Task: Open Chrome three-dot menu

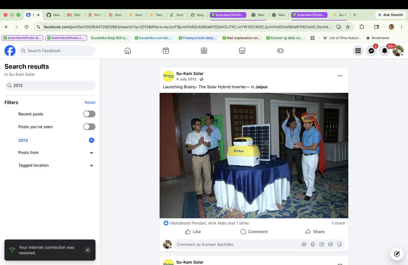Action: click(401, 27)
